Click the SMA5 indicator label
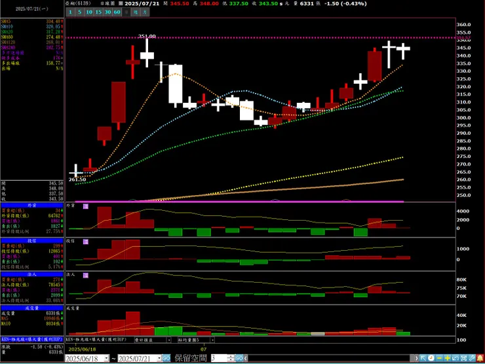The width and height of the screenshot is (485, 364). pos(5,22)
